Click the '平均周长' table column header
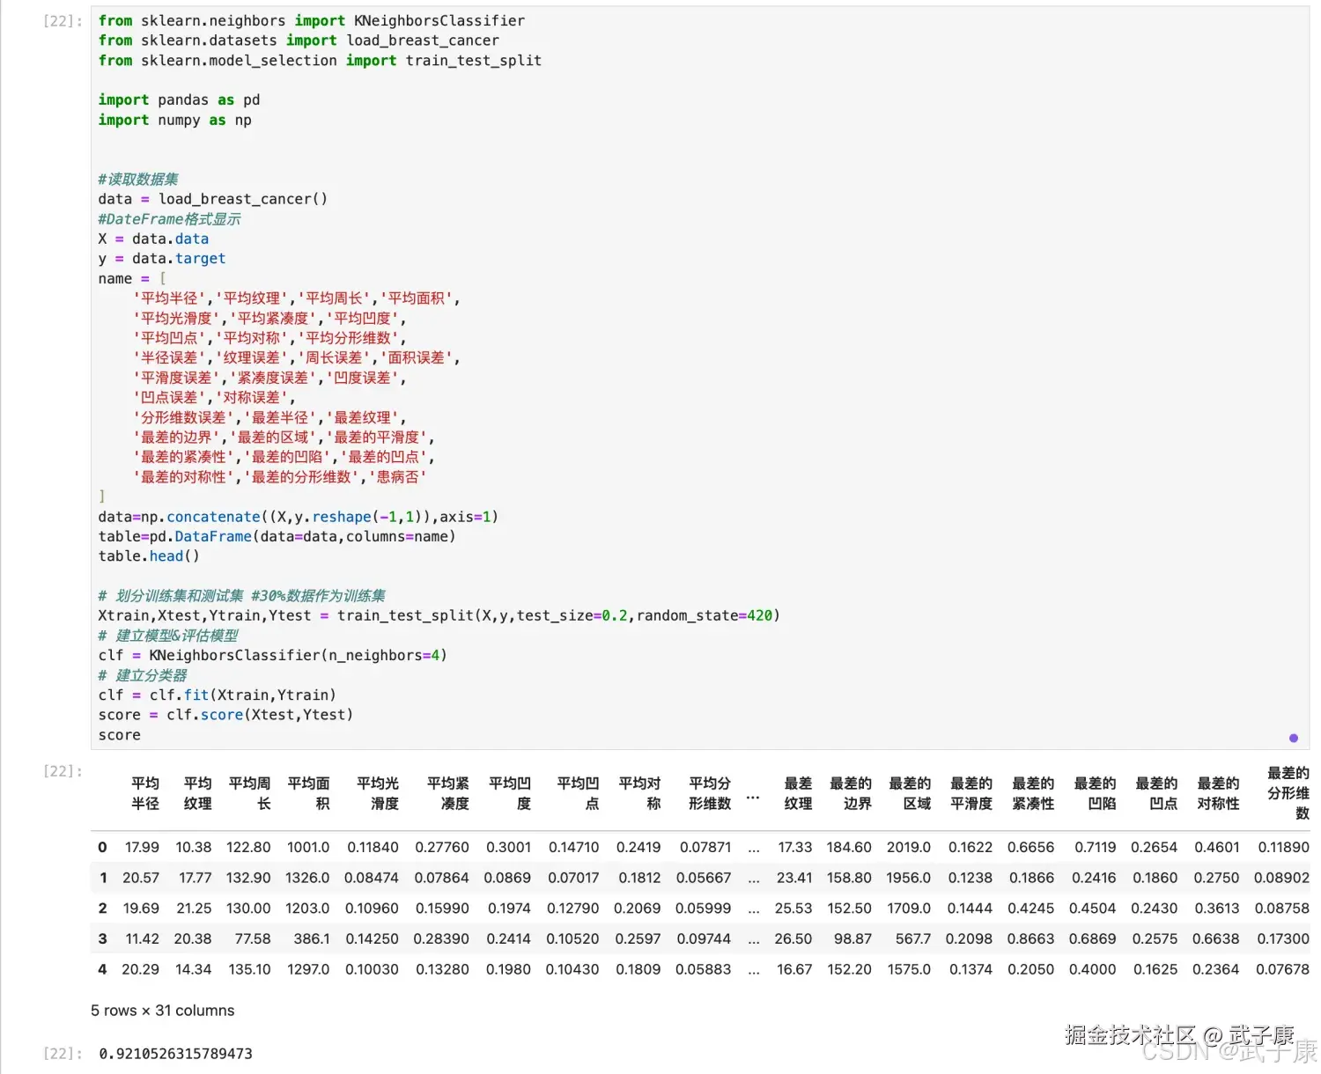The height and width of the screenshot is (1074, 1321). tap(249, 793)
